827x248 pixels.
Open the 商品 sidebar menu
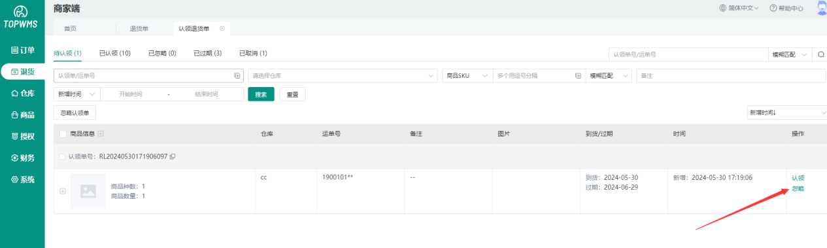pyautogui.click(x=22, y=115)
